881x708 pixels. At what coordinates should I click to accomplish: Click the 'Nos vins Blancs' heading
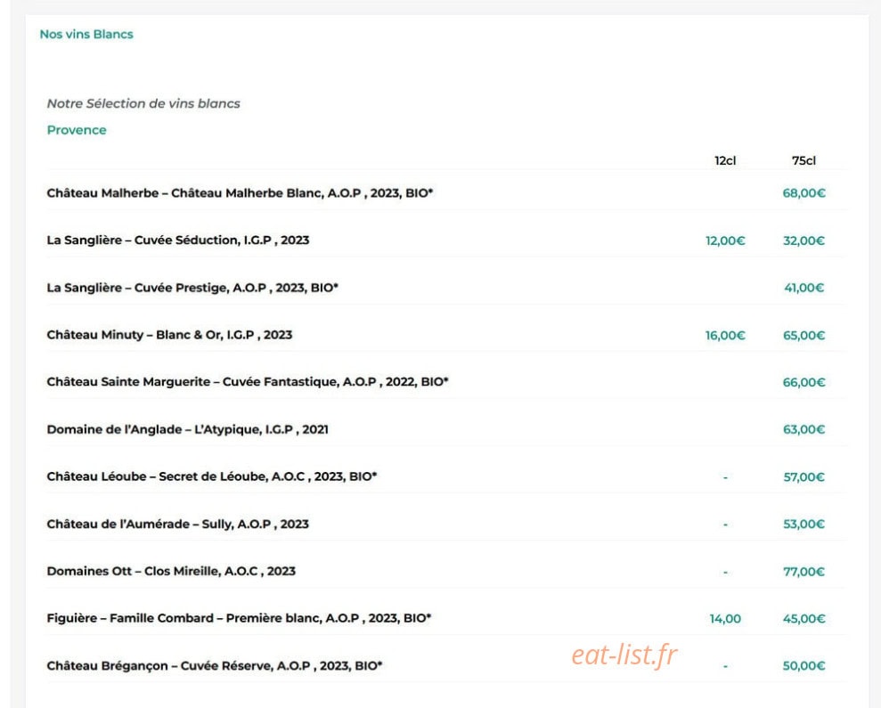click(86, 34)
